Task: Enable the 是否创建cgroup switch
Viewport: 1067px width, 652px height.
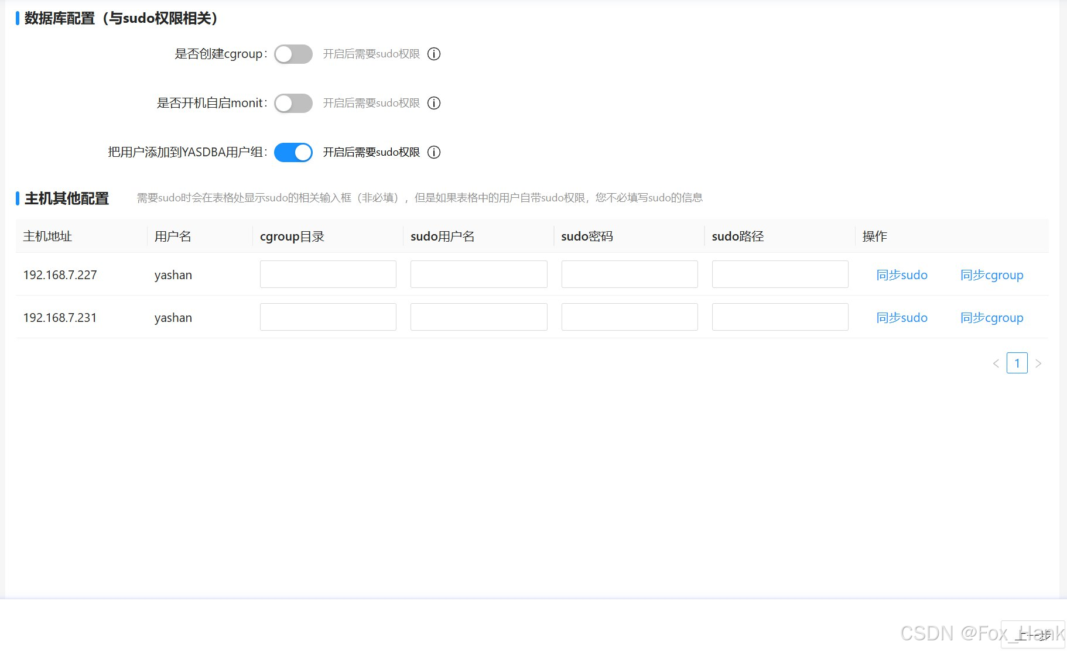Action: click(293, 54)
